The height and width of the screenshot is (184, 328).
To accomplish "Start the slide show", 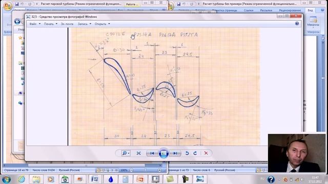I will 163,153.
